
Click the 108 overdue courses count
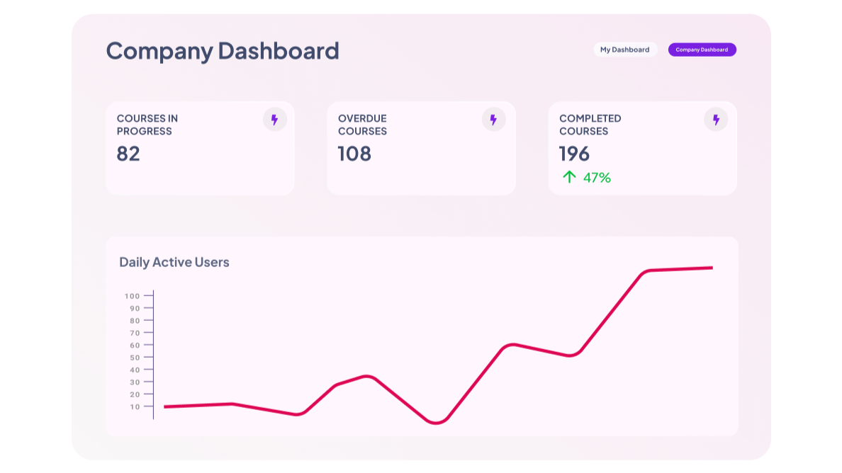[354, 154]
